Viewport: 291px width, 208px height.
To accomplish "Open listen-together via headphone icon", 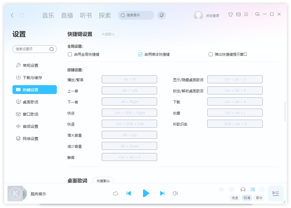I will click(x=243, y=189).
